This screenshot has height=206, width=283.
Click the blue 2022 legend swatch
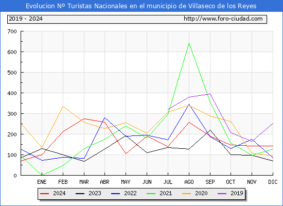click(115, 194)
